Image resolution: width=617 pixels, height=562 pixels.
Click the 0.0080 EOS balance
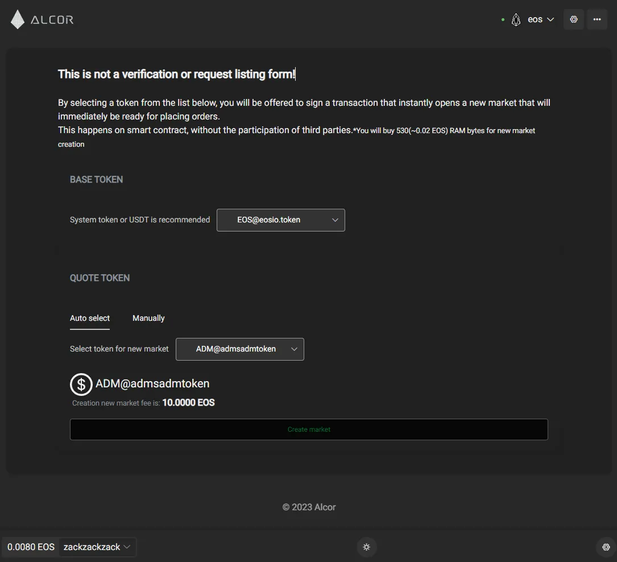pyautogui.click(x=31, y=547)
